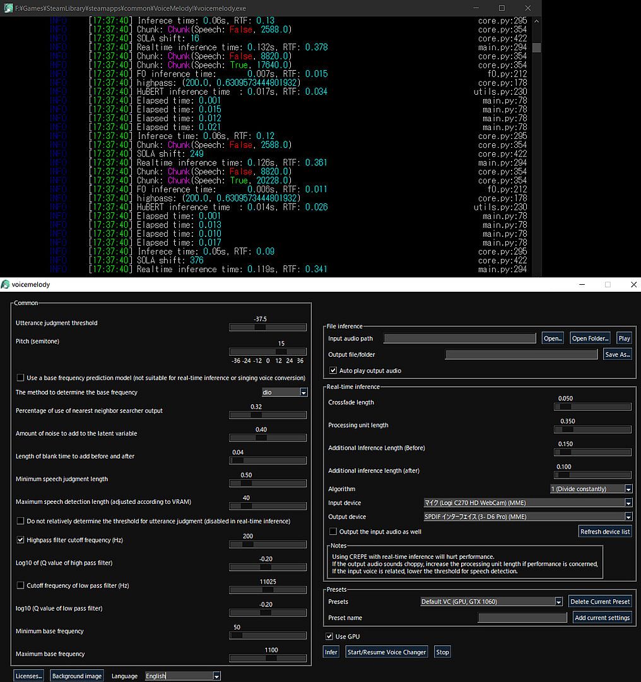Click the Refresh device list button
Viewport: 641px width, 682px height.
[x=605, y=532]
